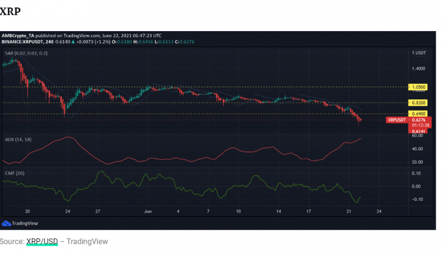The height and width of the screenshot is (254, 444).
Task: Click the 0.6141 red price label
Action: pyautogui.click(x=418, y=131)
